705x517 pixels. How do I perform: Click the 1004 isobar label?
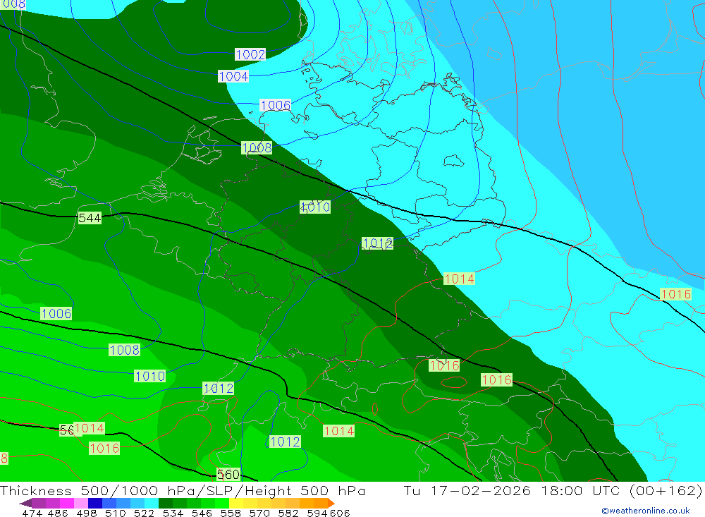(233, 76)
